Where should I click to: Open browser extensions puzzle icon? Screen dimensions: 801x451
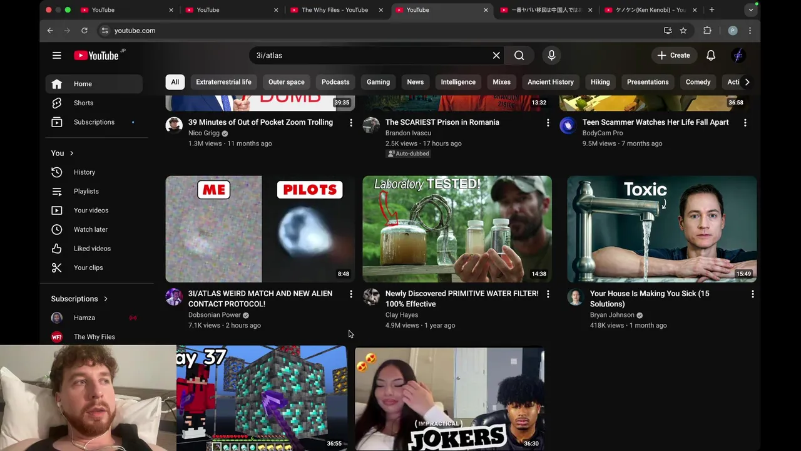(x=707, y=30)
